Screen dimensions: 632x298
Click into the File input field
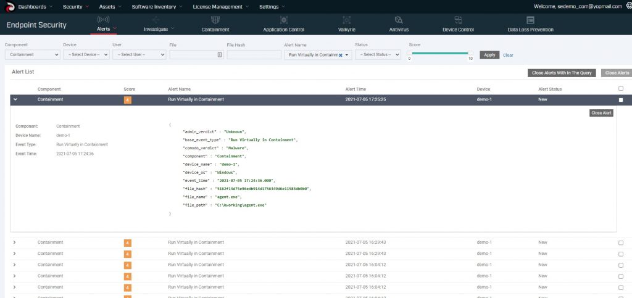[x=196, y=55]
